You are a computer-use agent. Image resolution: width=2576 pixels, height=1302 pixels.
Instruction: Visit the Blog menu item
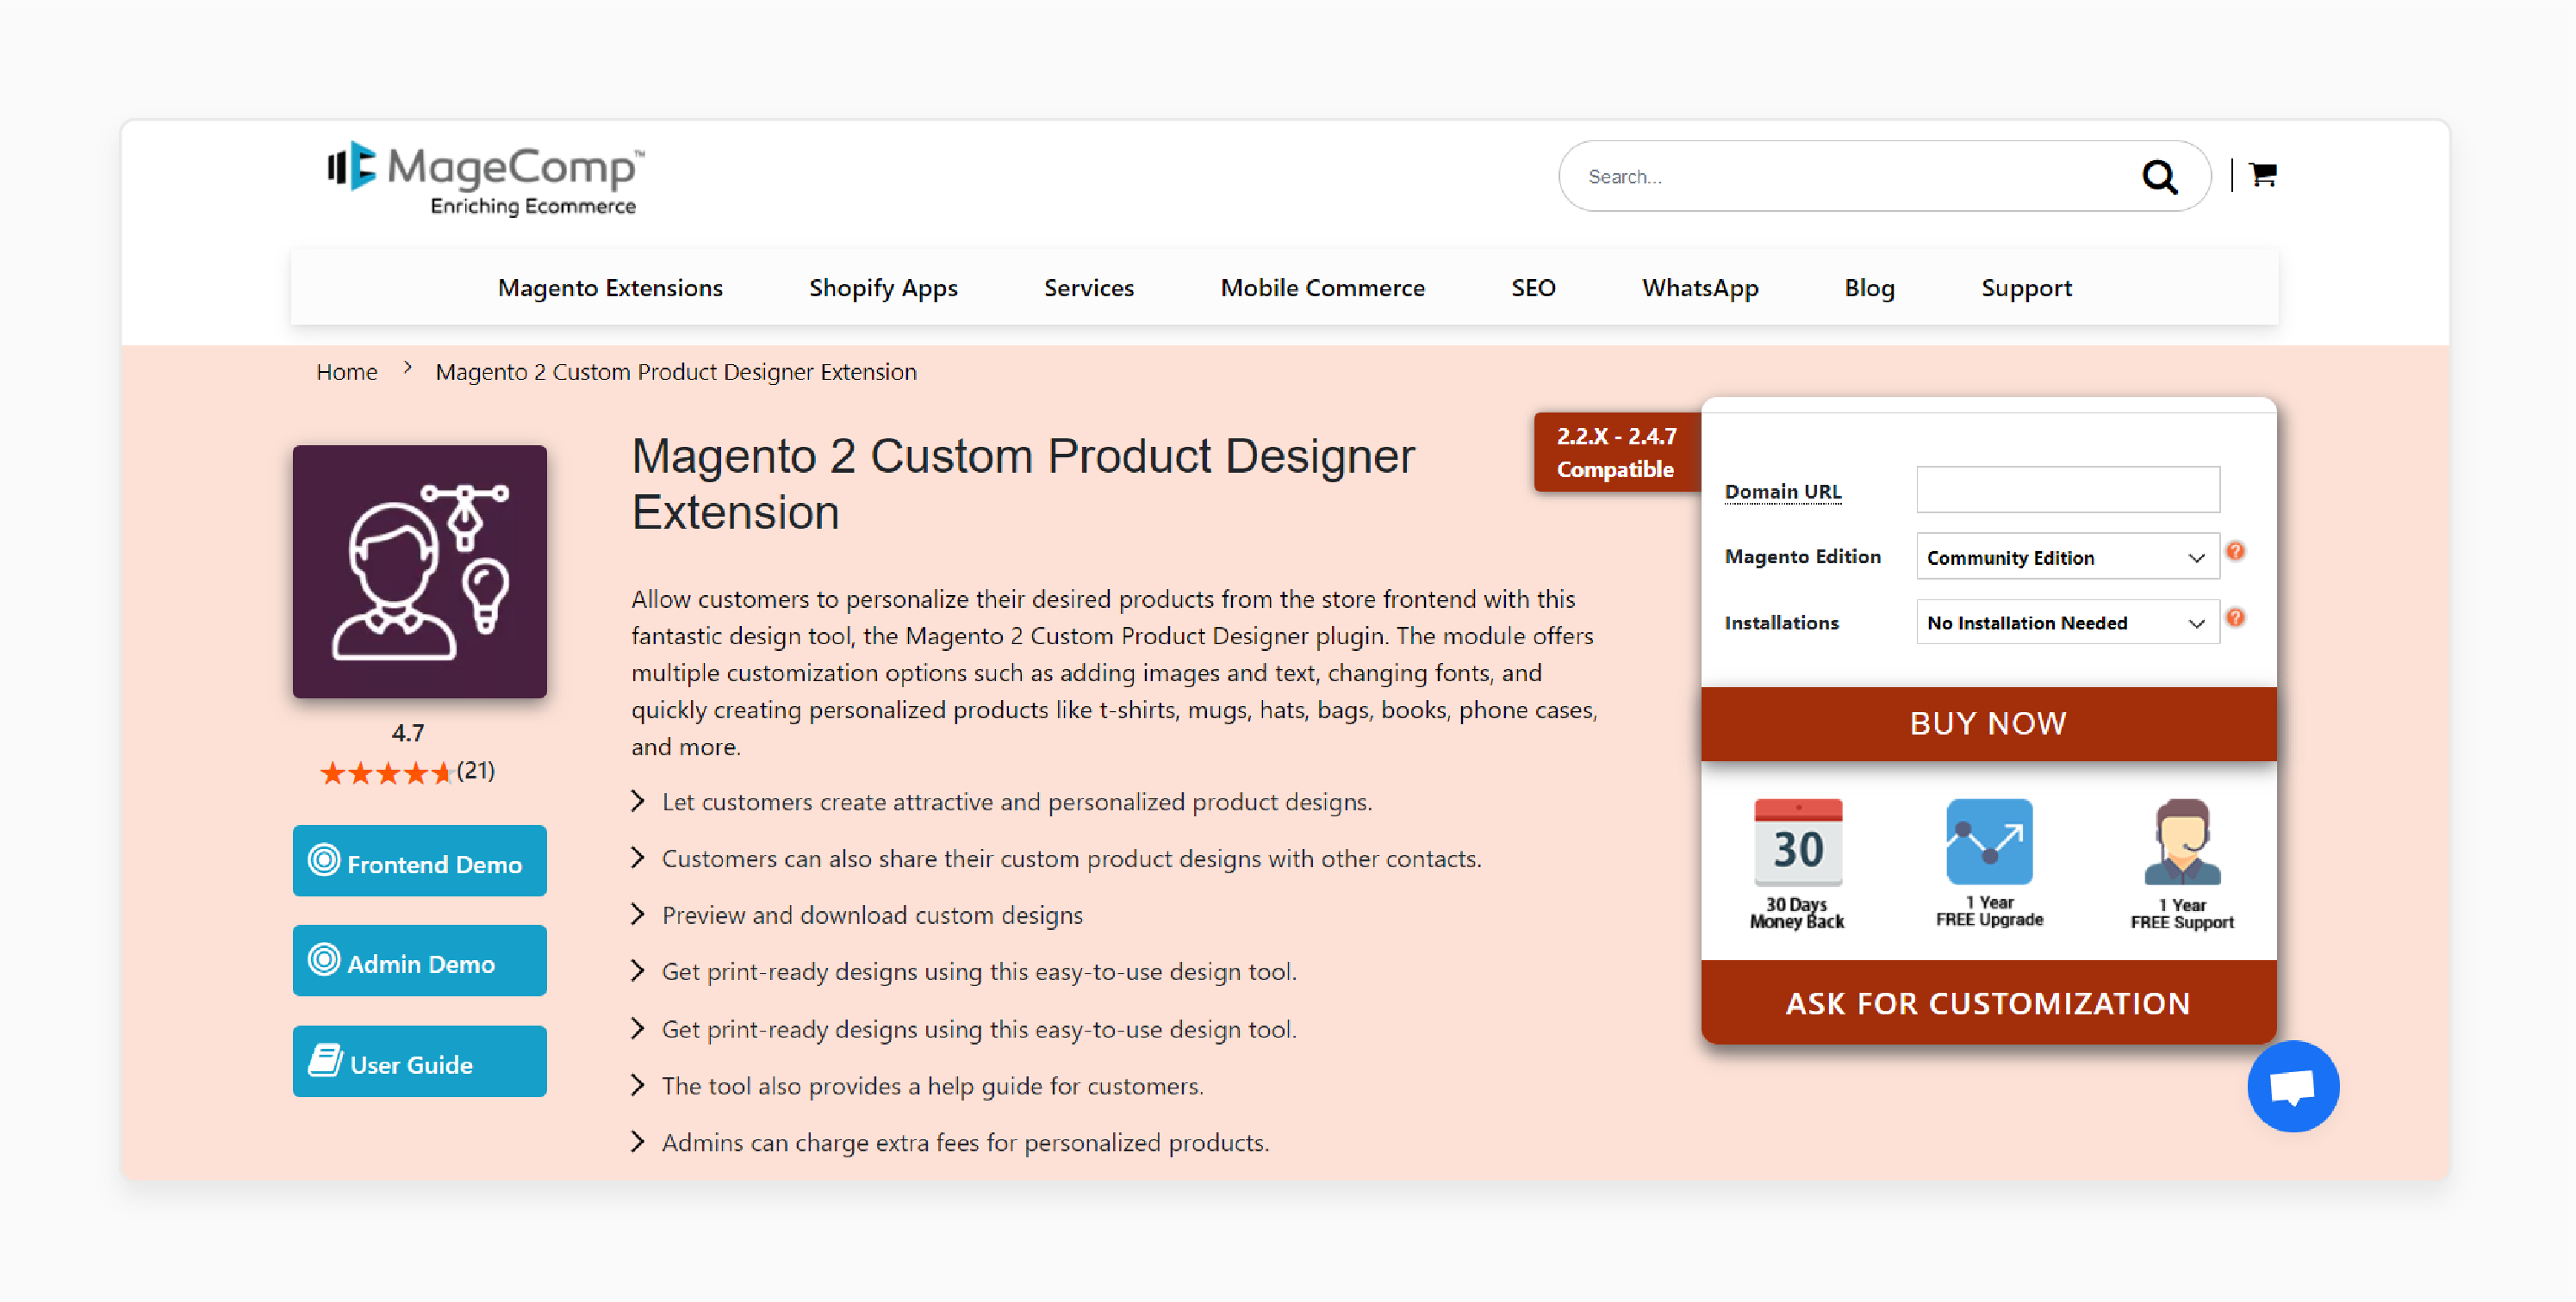coord(1869,288)
